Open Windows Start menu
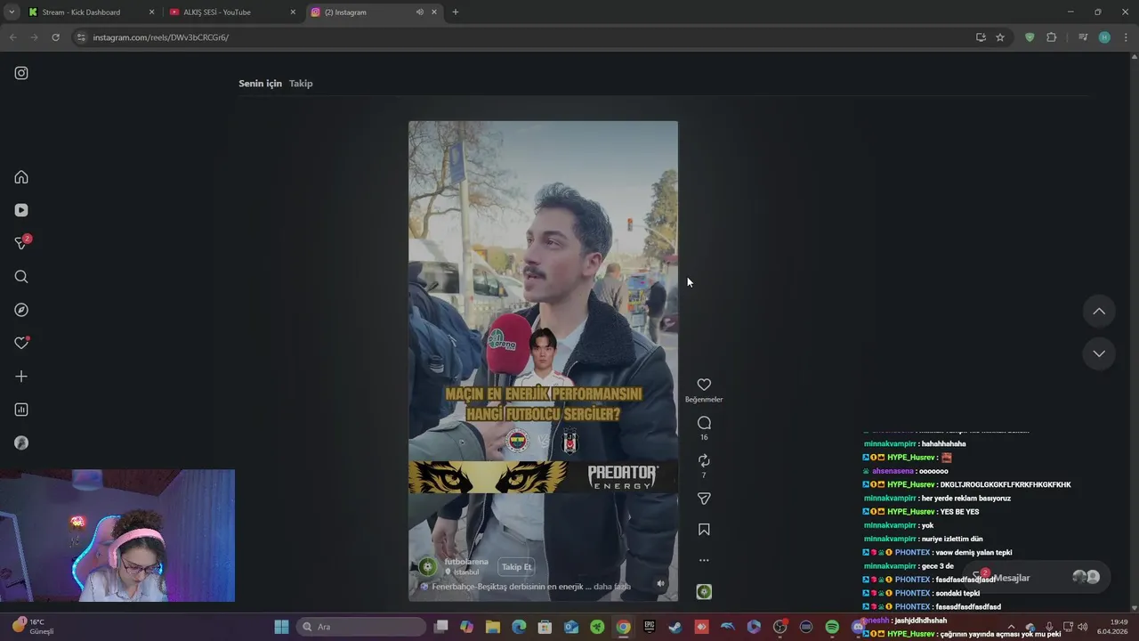The image size is (1139, 641). 281,627
